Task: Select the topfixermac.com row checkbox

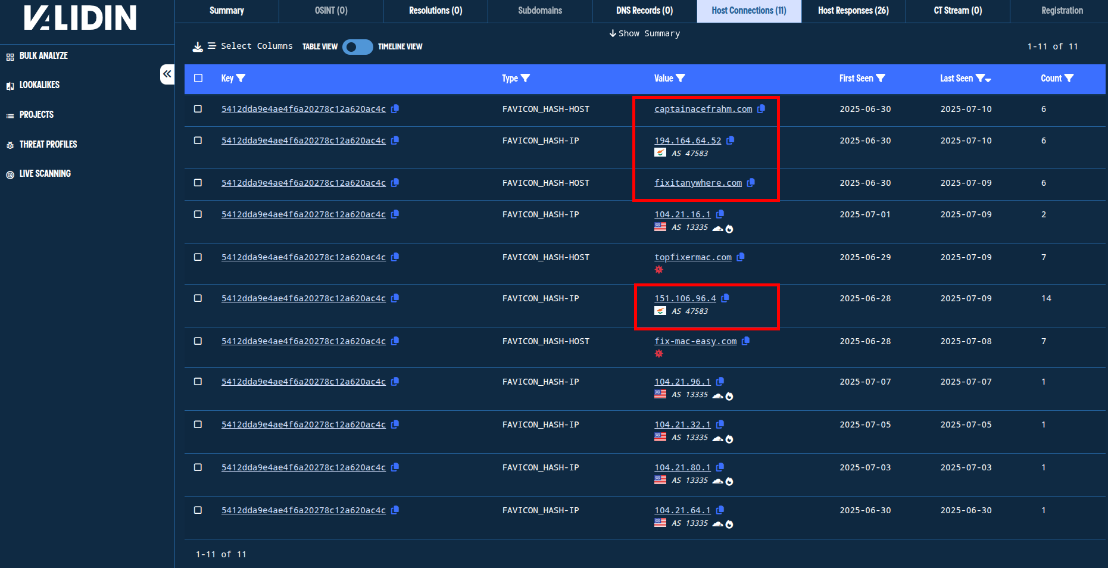Action: click(198, 257)
